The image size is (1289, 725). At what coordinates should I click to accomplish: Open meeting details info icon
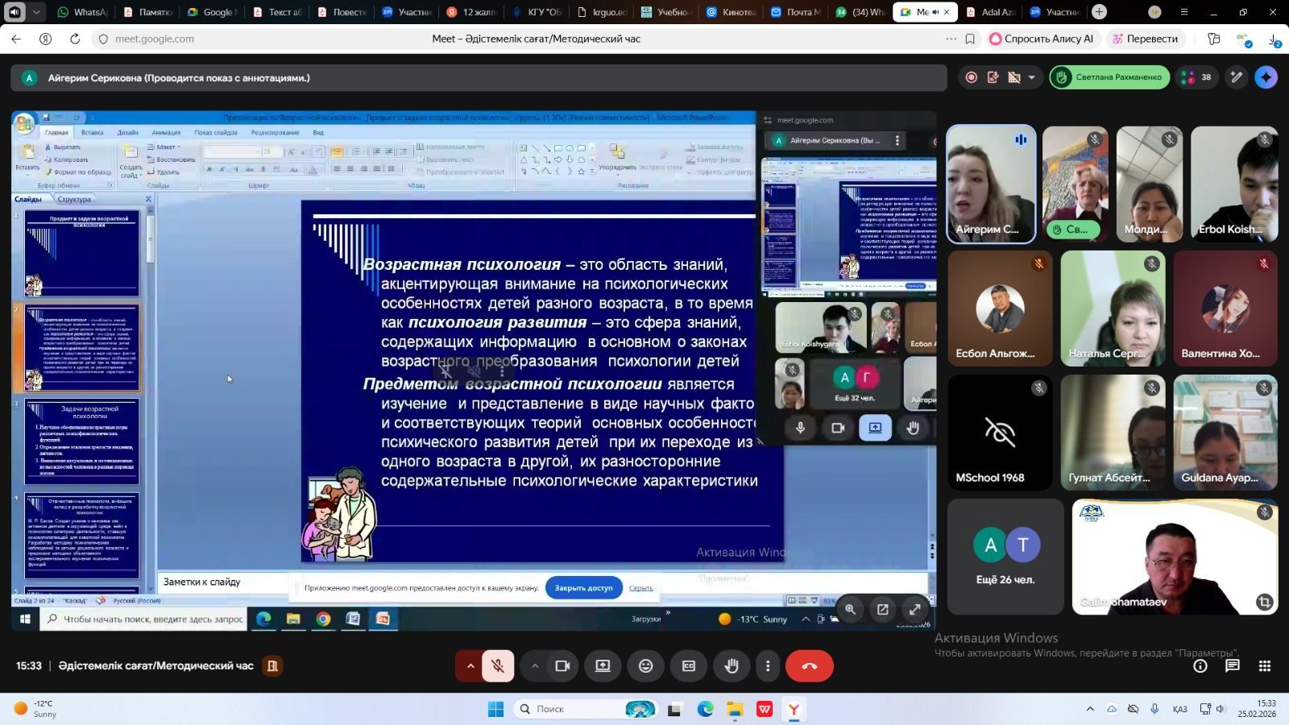click(x=1200, y=666)
